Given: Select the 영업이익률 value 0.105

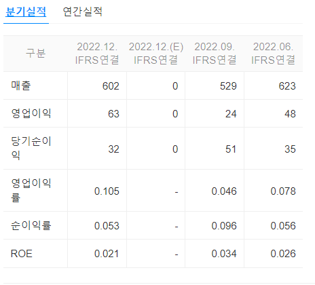Looking at the screenshot, I should 107,191.
